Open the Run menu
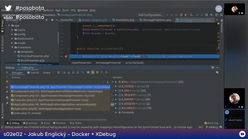Image resolution: width=248 pixels, height=139 pixels. coord(58,10)
